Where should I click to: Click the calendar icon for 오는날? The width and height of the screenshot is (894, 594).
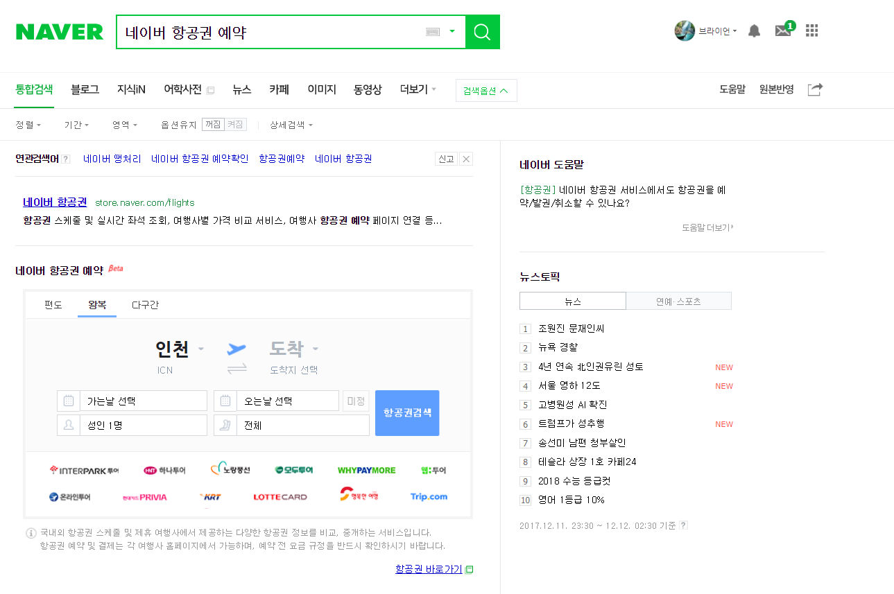point(225,401)
